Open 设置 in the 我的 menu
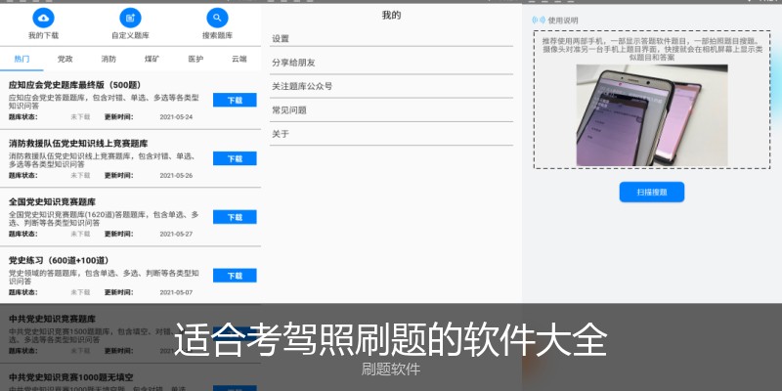 click(x=392, y=38)
